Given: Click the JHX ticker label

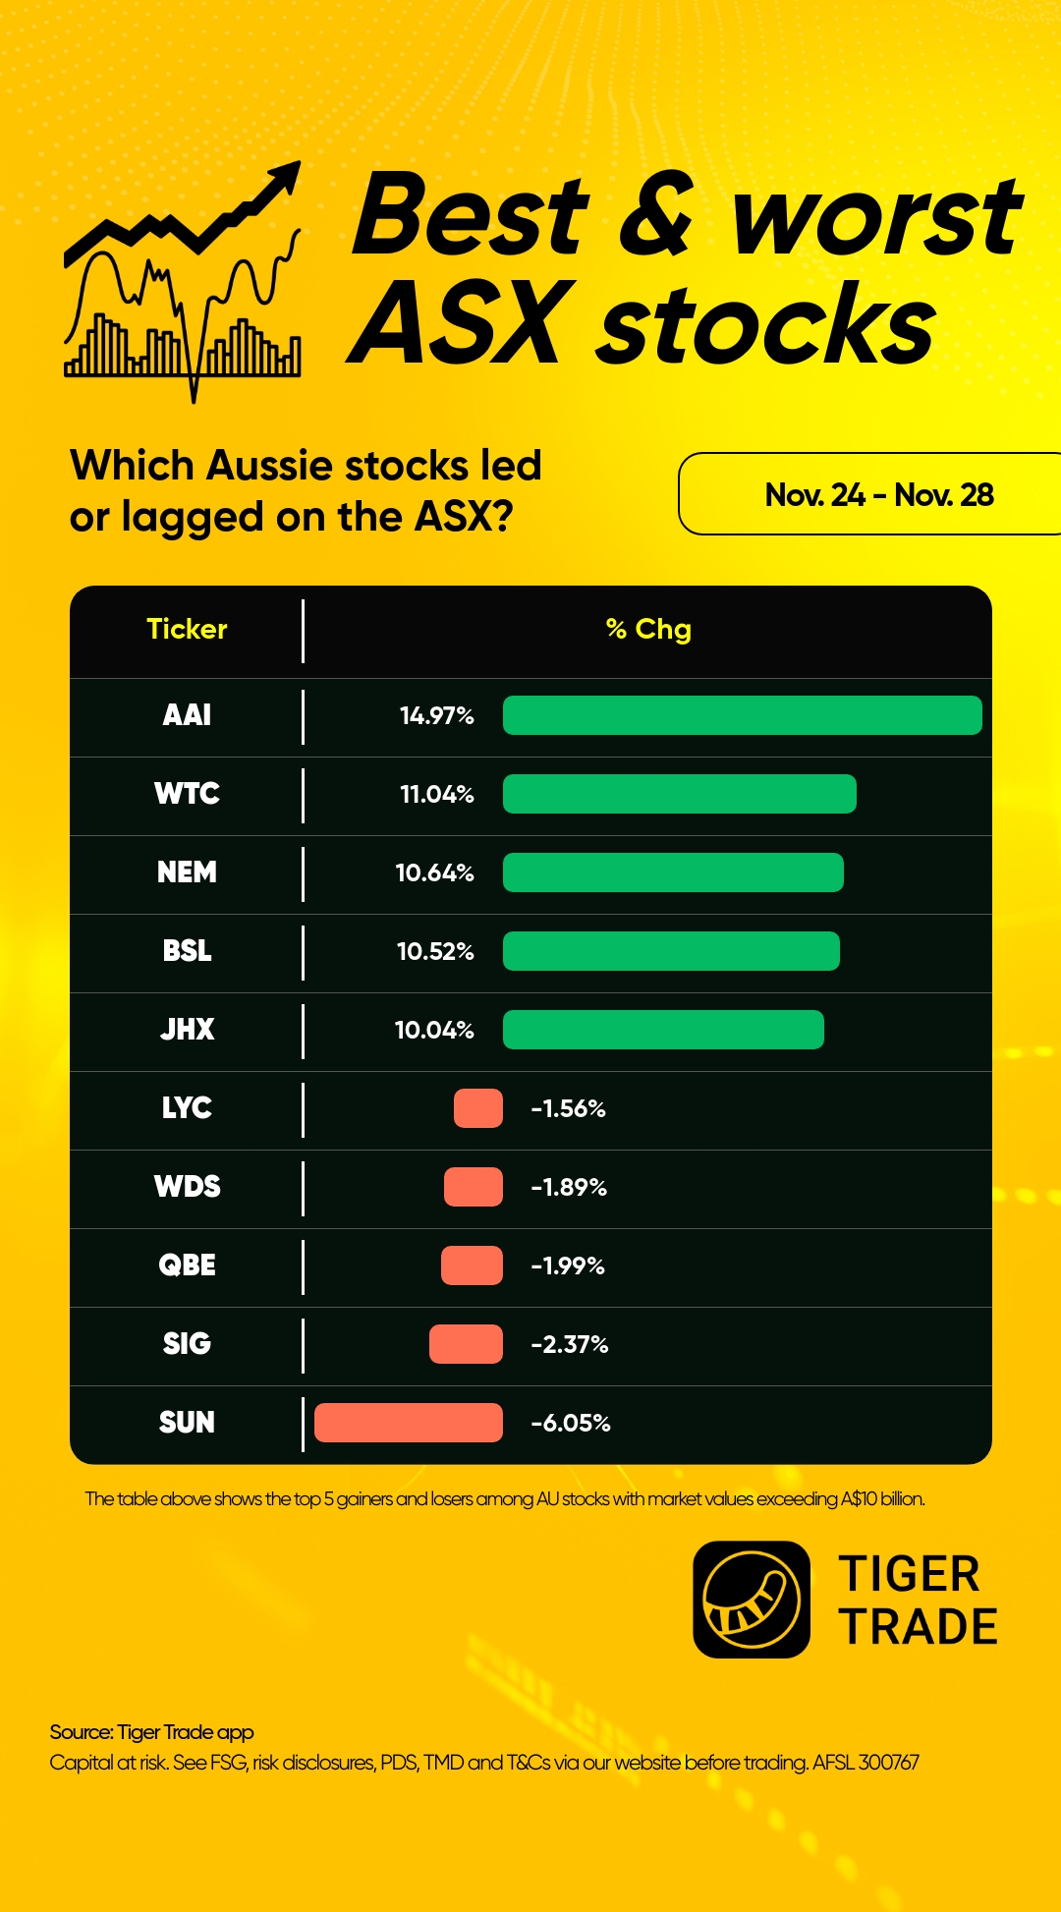Looking at the screenshot, I should (187, 1030).
